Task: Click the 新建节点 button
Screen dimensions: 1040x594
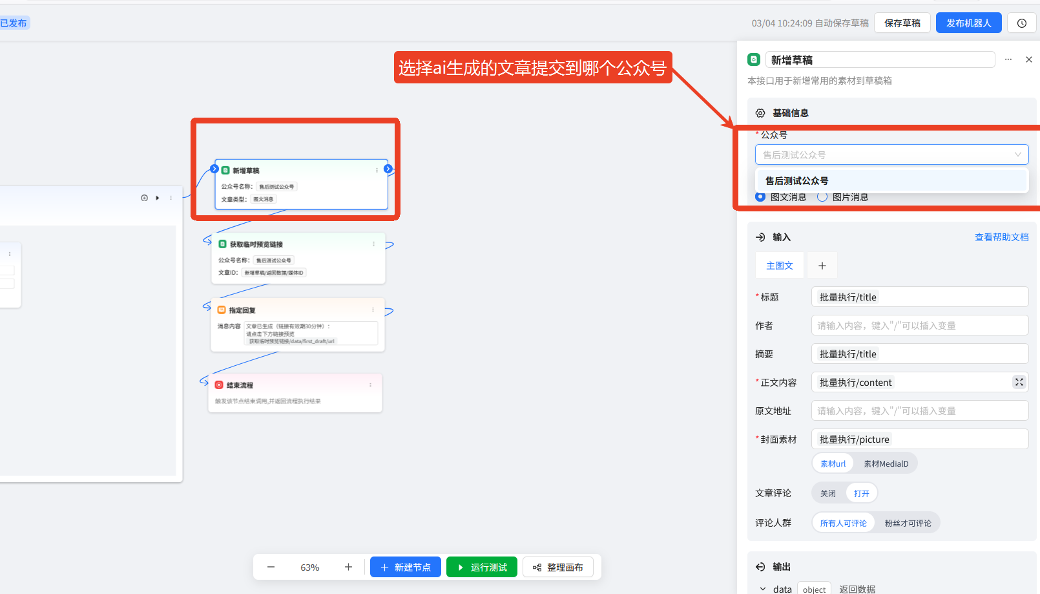Action: 406,567
